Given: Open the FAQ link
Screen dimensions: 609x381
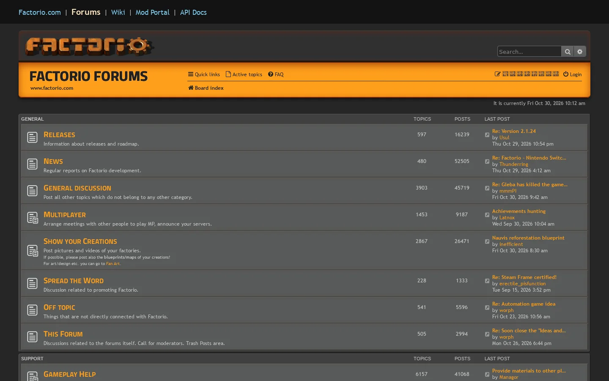Looking at the screenshot, I should [x=276, y=75].
